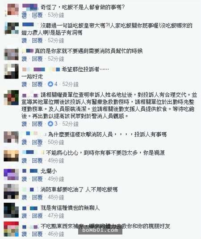This screenshot has width=201, height=239.
Task: Reply to the 為什麼要這樣攻擊消防人員 comment
Action: tap(38, 142)
